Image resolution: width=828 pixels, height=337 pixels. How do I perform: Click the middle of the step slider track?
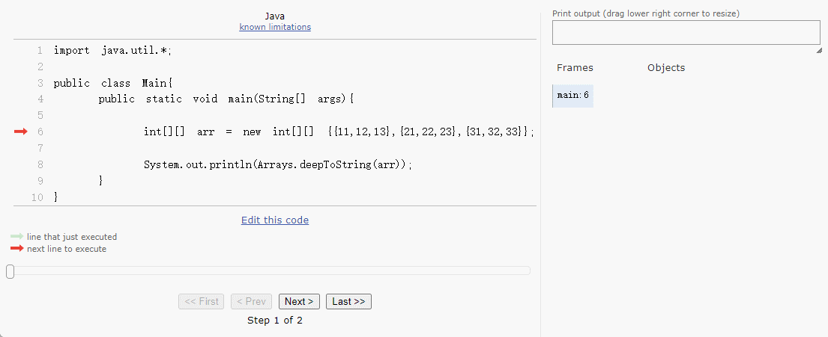[270, 270]
